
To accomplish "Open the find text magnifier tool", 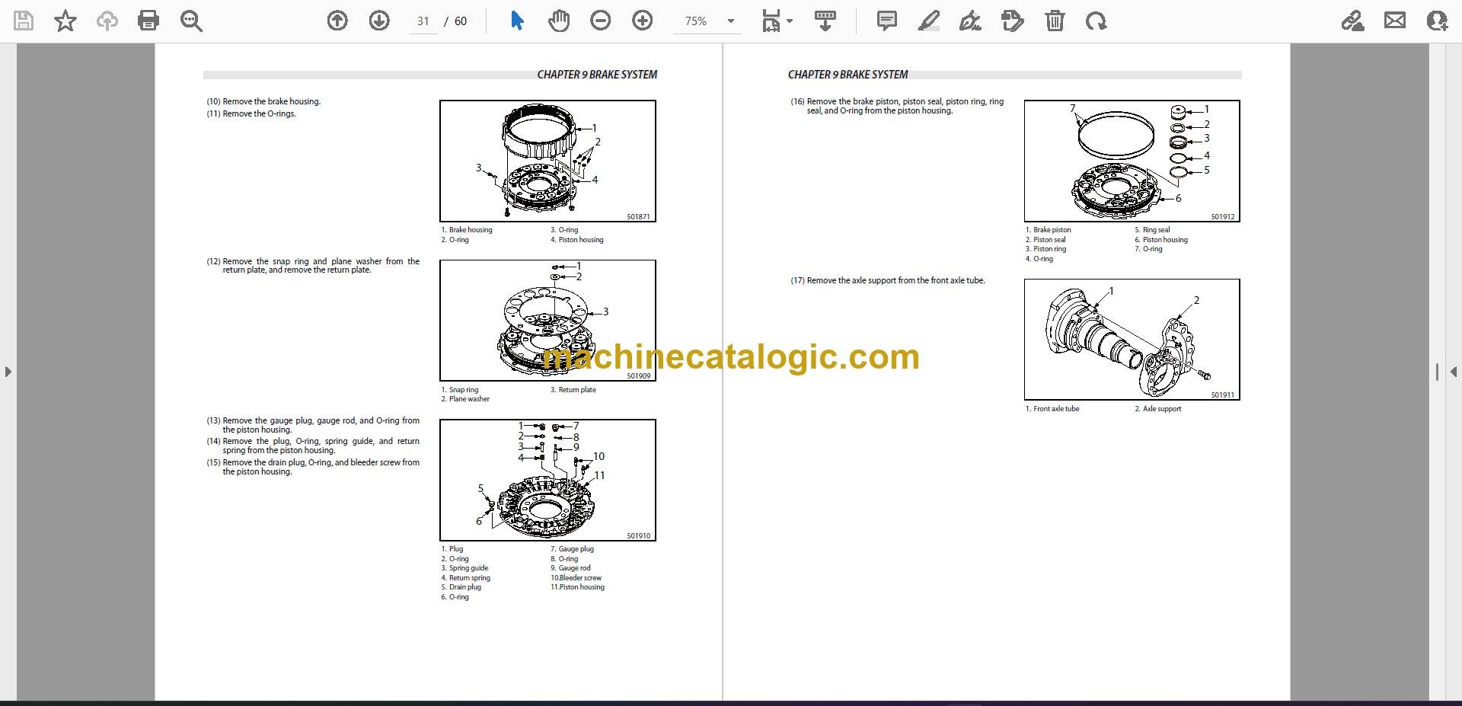I will click(191, 21).
